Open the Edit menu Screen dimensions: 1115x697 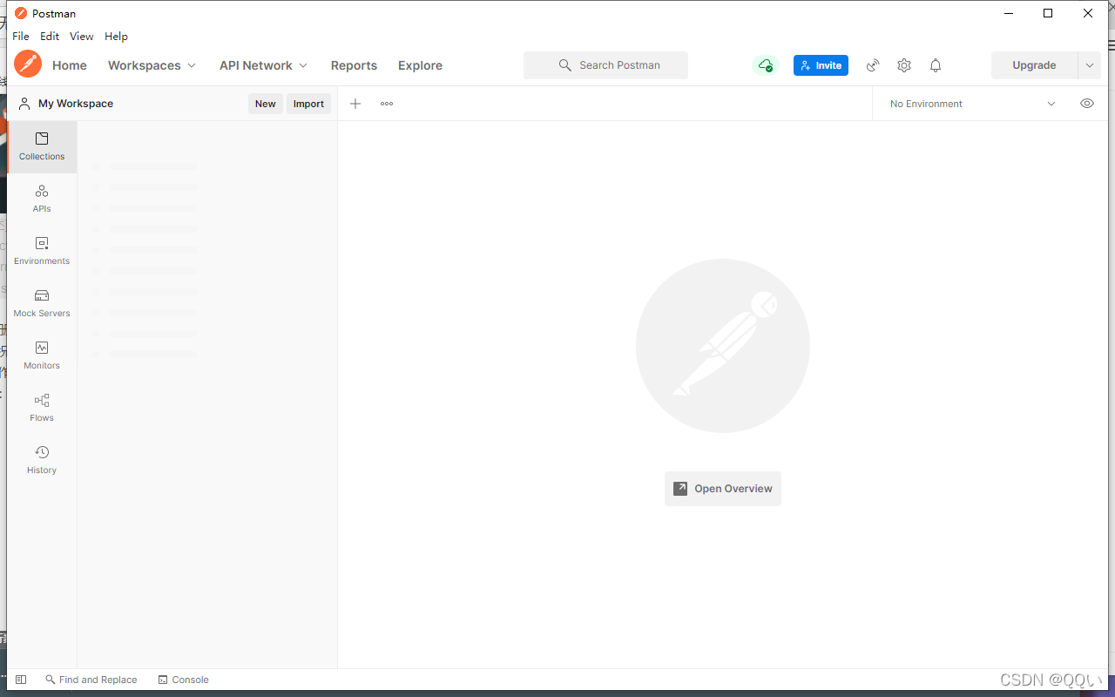[50, 37]
